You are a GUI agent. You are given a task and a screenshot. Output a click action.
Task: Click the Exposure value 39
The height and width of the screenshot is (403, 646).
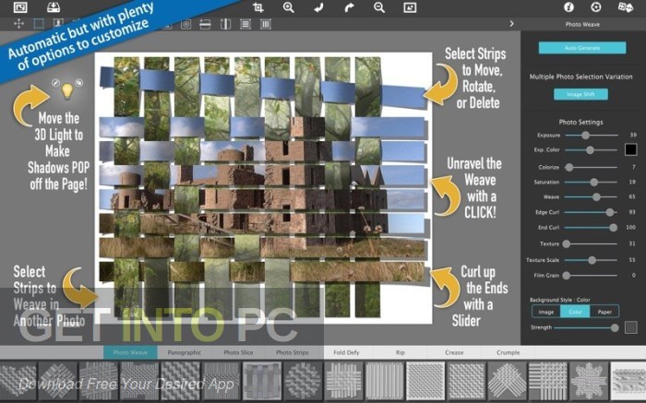(x=633, y=135)
